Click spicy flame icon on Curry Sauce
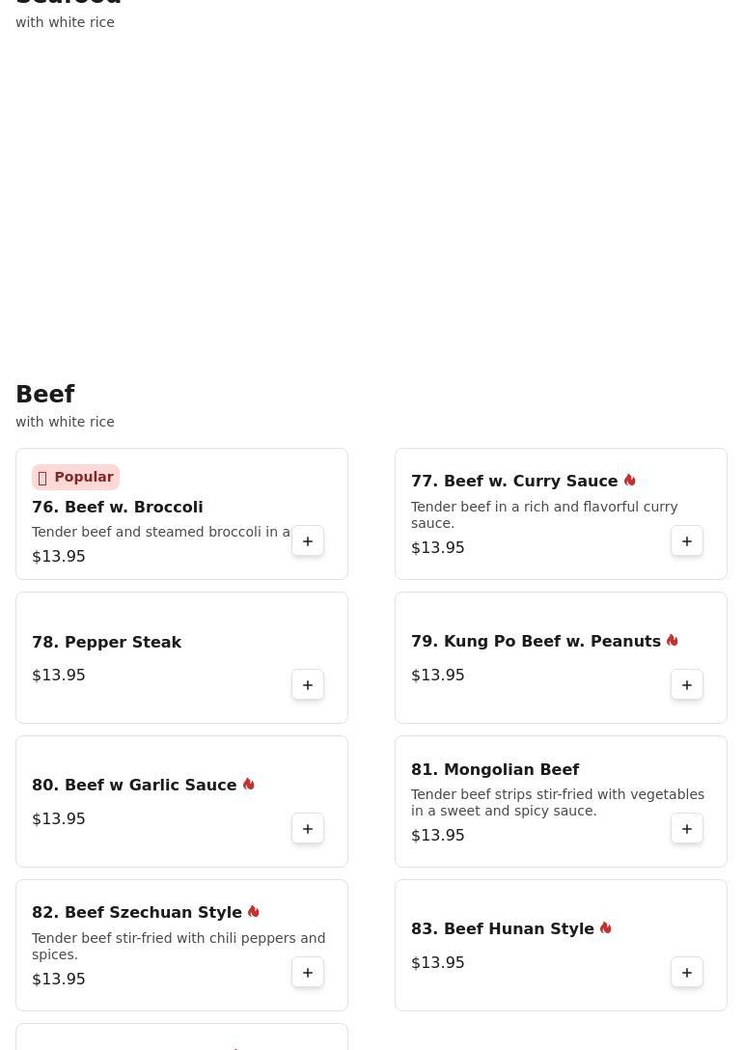The height and width of the screenshot is (1050, 743). coord(629,481)
